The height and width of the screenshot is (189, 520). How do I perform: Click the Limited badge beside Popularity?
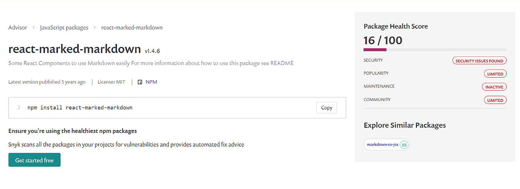click(x=495, y=74)
